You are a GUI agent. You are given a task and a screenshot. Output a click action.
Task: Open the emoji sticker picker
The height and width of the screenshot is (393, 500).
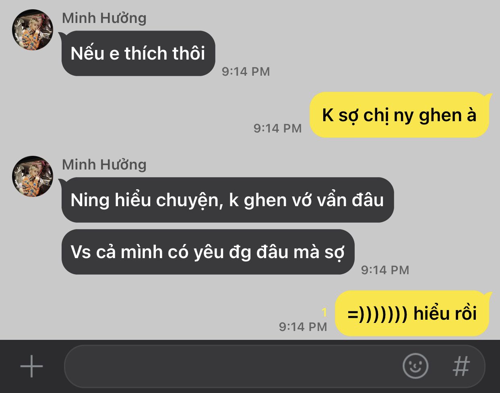click(415, 366)
